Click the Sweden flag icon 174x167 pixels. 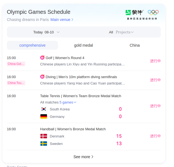(x=44, y=144)
